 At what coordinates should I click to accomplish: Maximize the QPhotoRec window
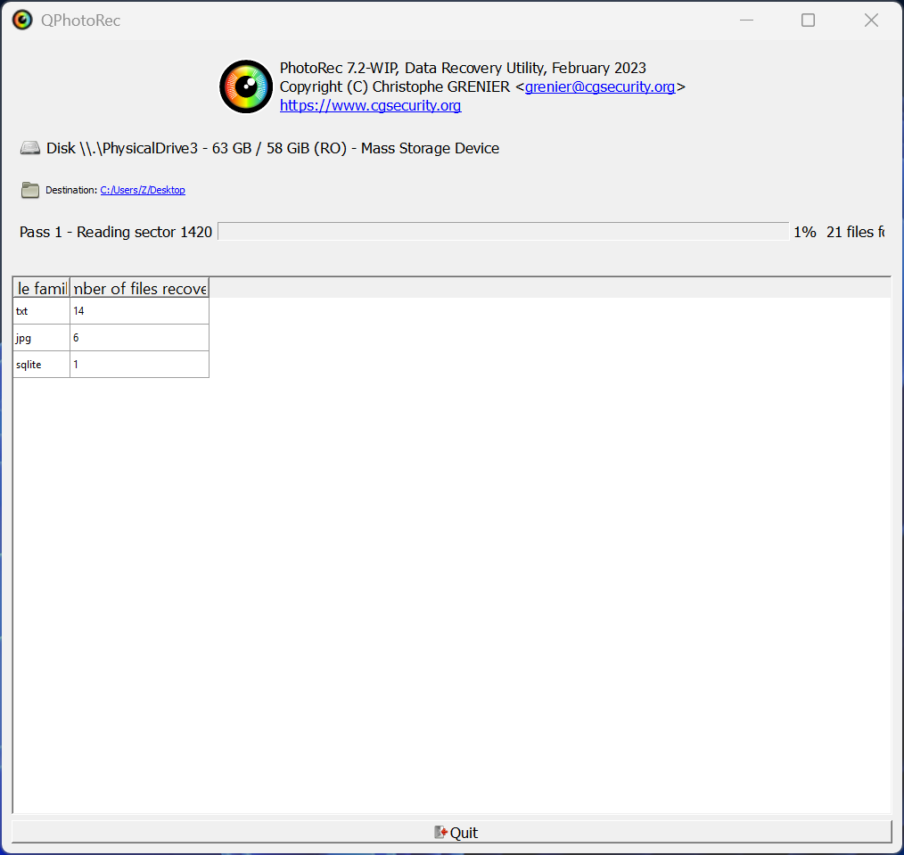tap(809, 21)
